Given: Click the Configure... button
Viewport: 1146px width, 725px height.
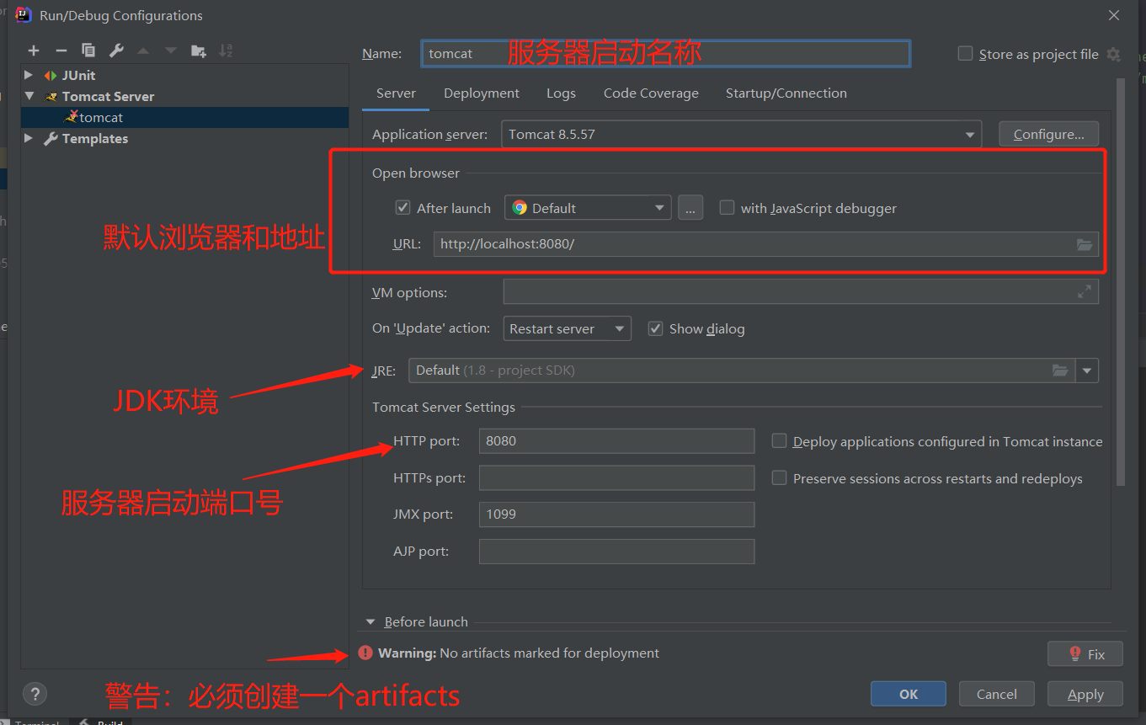Looking at the screenshot, I should pyautogui.click(x=1048, y=135).
